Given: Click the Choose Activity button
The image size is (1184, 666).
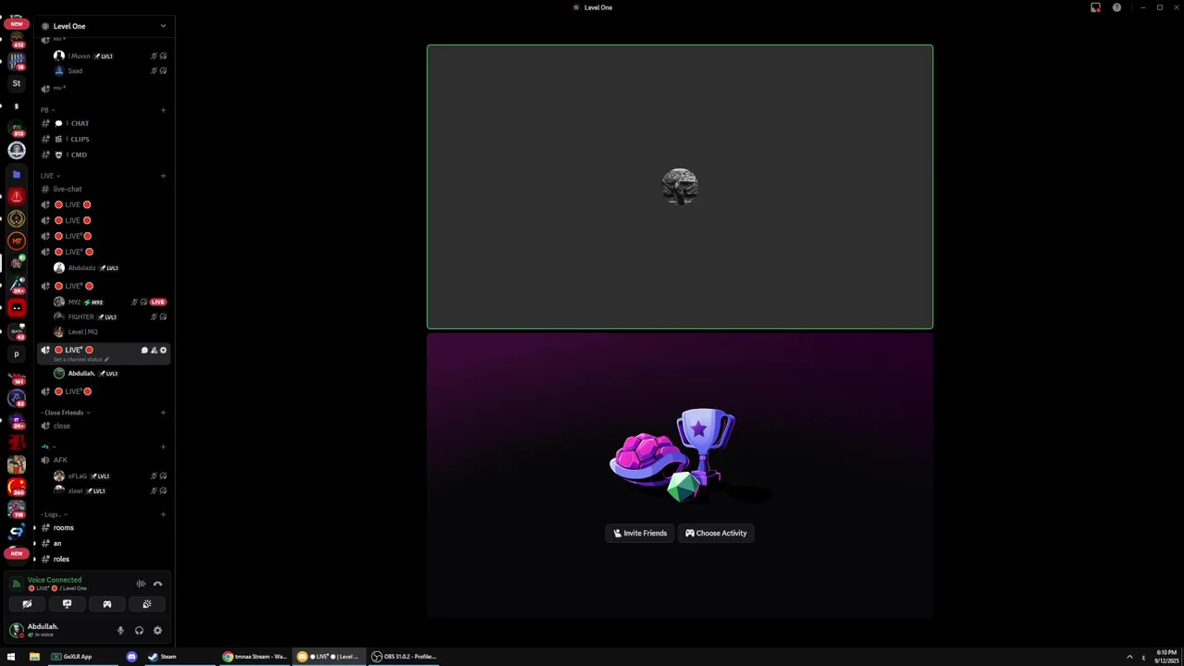Looking at the screenshot, I should tap(716, 533).
